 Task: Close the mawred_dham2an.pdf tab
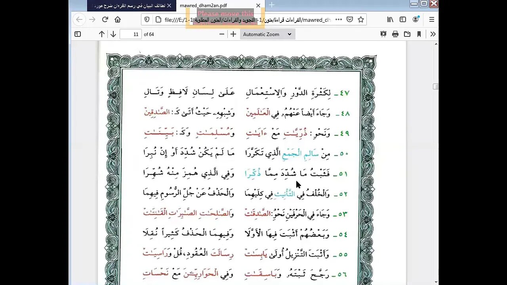[x=258, y=6]
